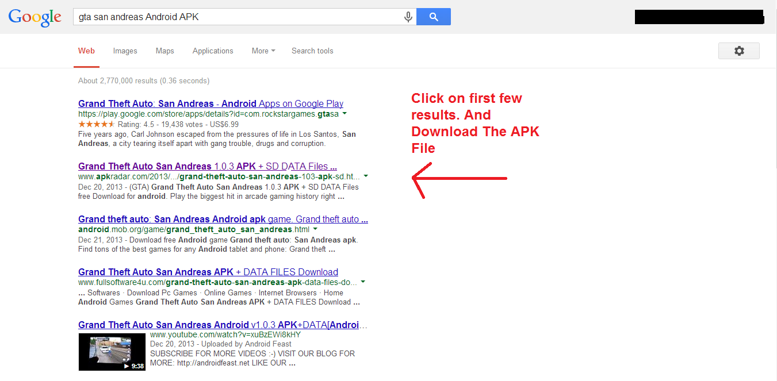Switch to the Applications tab
This screenshot has height=381, width=777.
tap(213, 51)
